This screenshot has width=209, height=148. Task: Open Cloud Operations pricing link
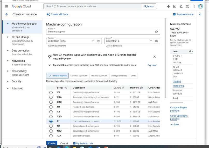point(179,117)
